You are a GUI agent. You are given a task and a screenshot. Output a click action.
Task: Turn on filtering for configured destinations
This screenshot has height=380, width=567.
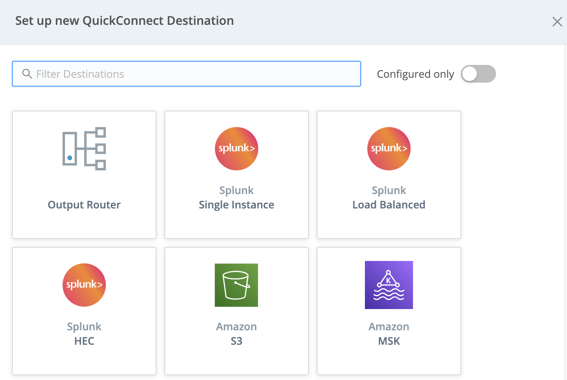[x=478, y=74]
